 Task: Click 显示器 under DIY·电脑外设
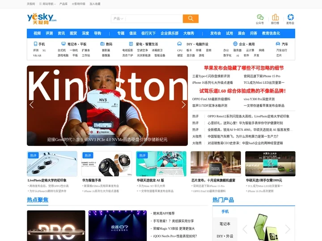pos(191,55)
